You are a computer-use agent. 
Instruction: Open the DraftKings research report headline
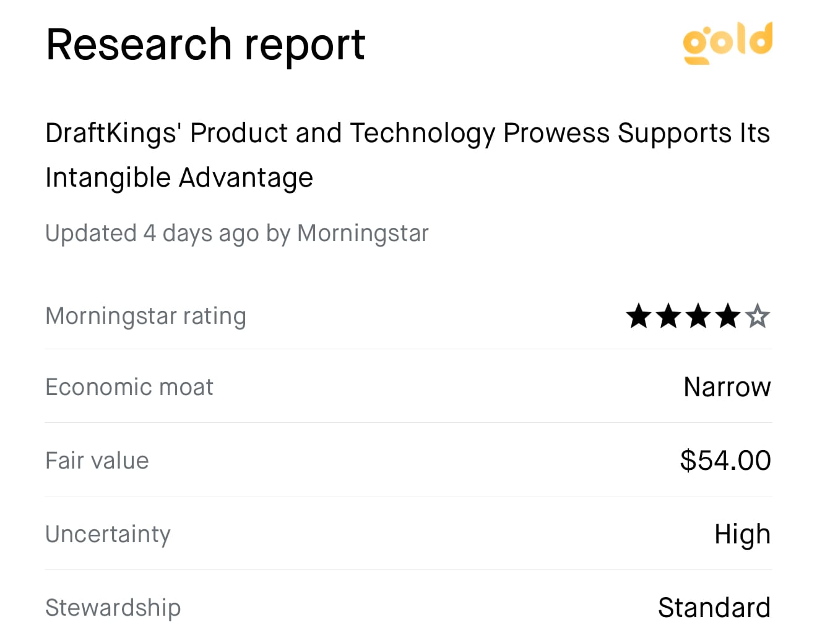(x=408, y=155)
